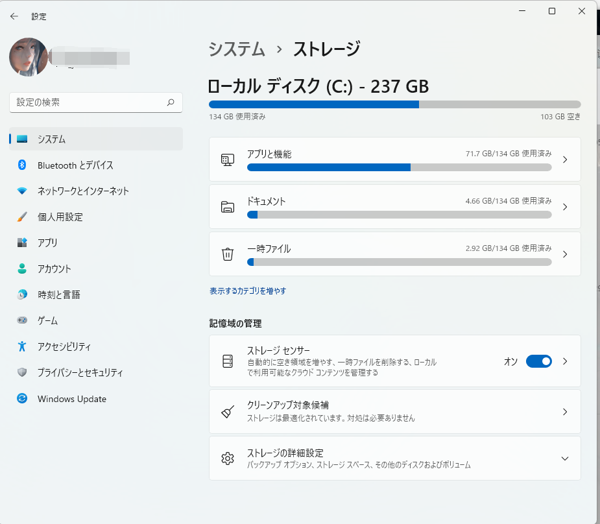Click the Windows Update sync icon
600x524 pixels.
22,399
